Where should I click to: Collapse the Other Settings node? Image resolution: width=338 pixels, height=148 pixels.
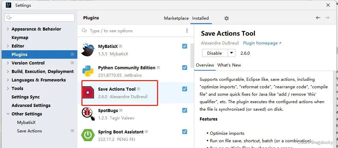coord(8,114)
